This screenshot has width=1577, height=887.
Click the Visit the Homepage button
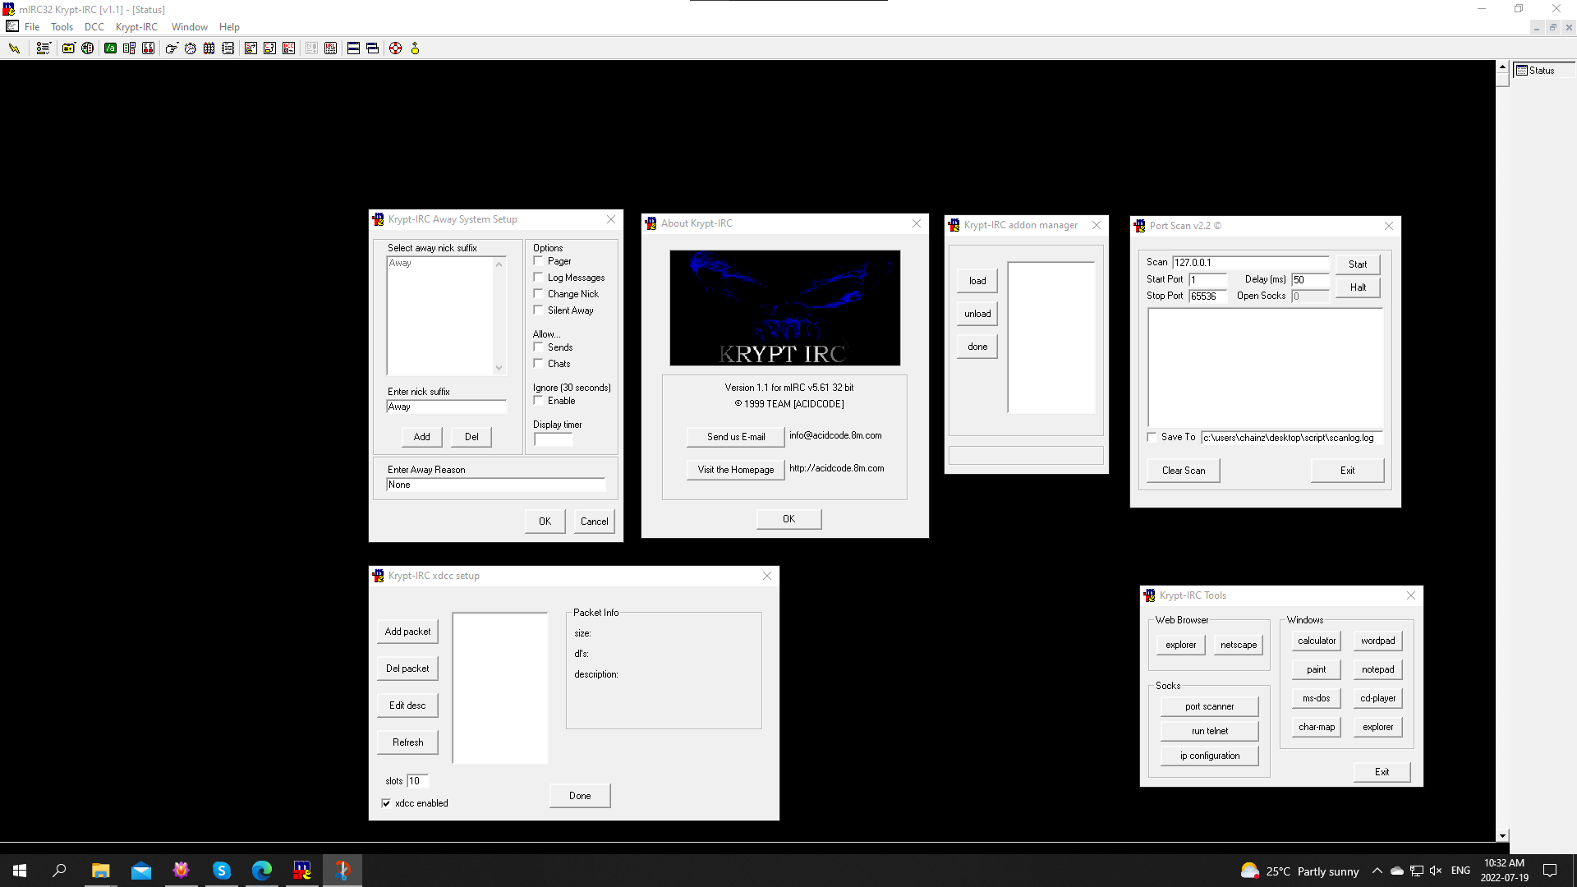tap(735, 470)
